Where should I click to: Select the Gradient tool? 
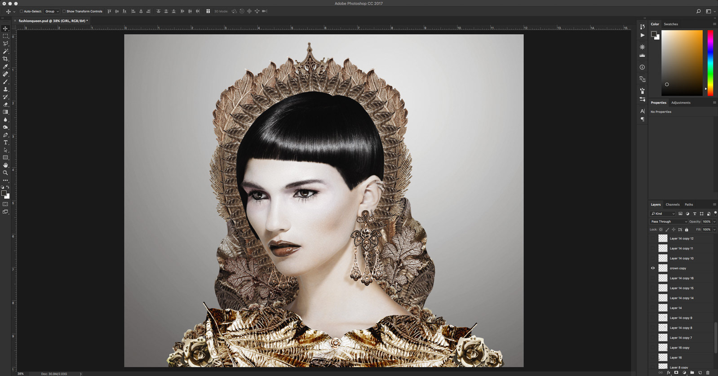point(5,112)
